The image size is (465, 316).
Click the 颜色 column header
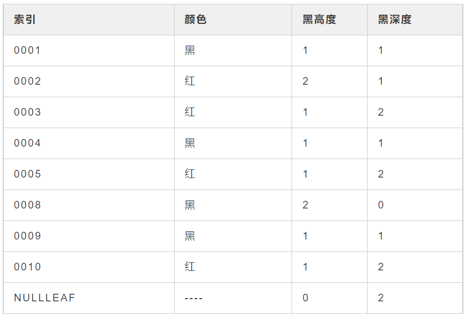click(x=195, y=20)
